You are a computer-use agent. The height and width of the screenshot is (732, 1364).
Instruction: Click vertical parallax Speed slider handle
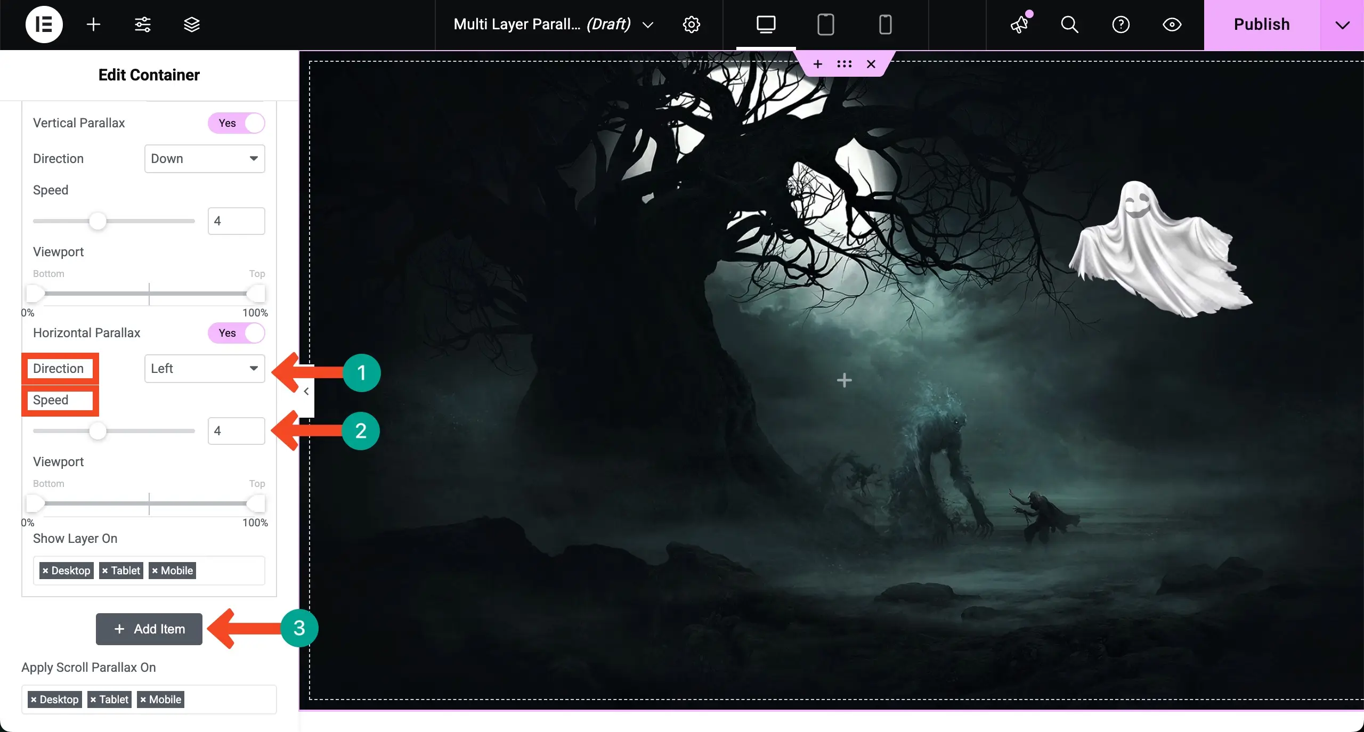click(98, 221)
